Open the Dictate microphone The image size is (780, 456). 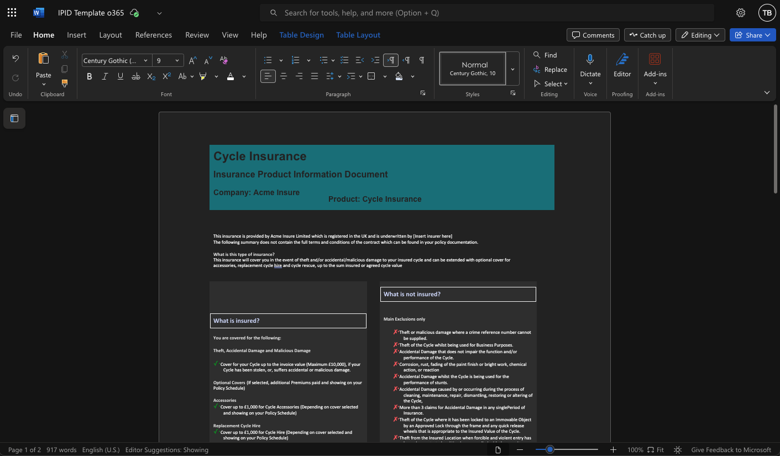coord(590,59)
